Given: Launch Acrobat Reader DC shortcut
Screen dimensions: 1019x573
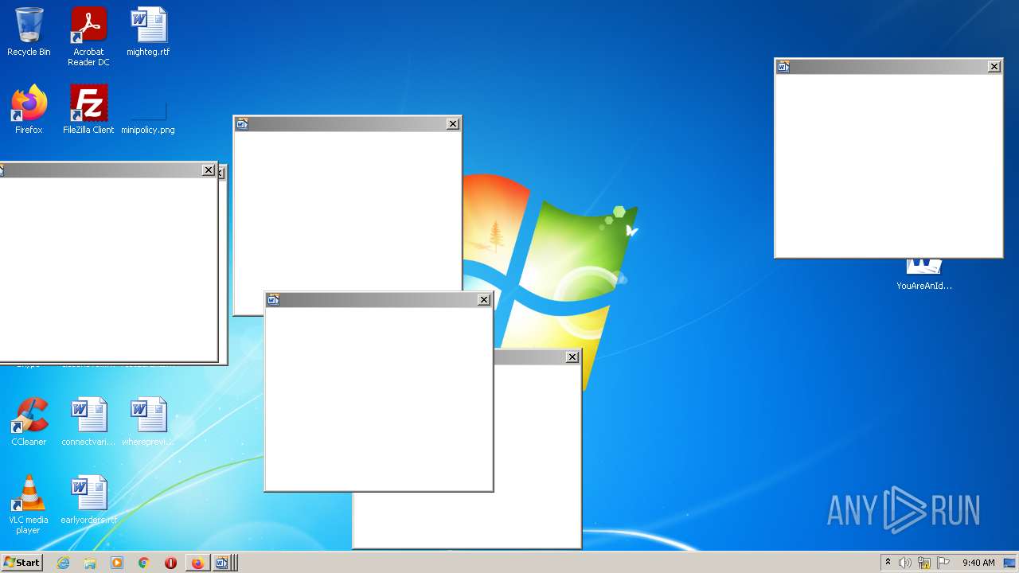Looking at the screenshot, I should click(88, 37).
